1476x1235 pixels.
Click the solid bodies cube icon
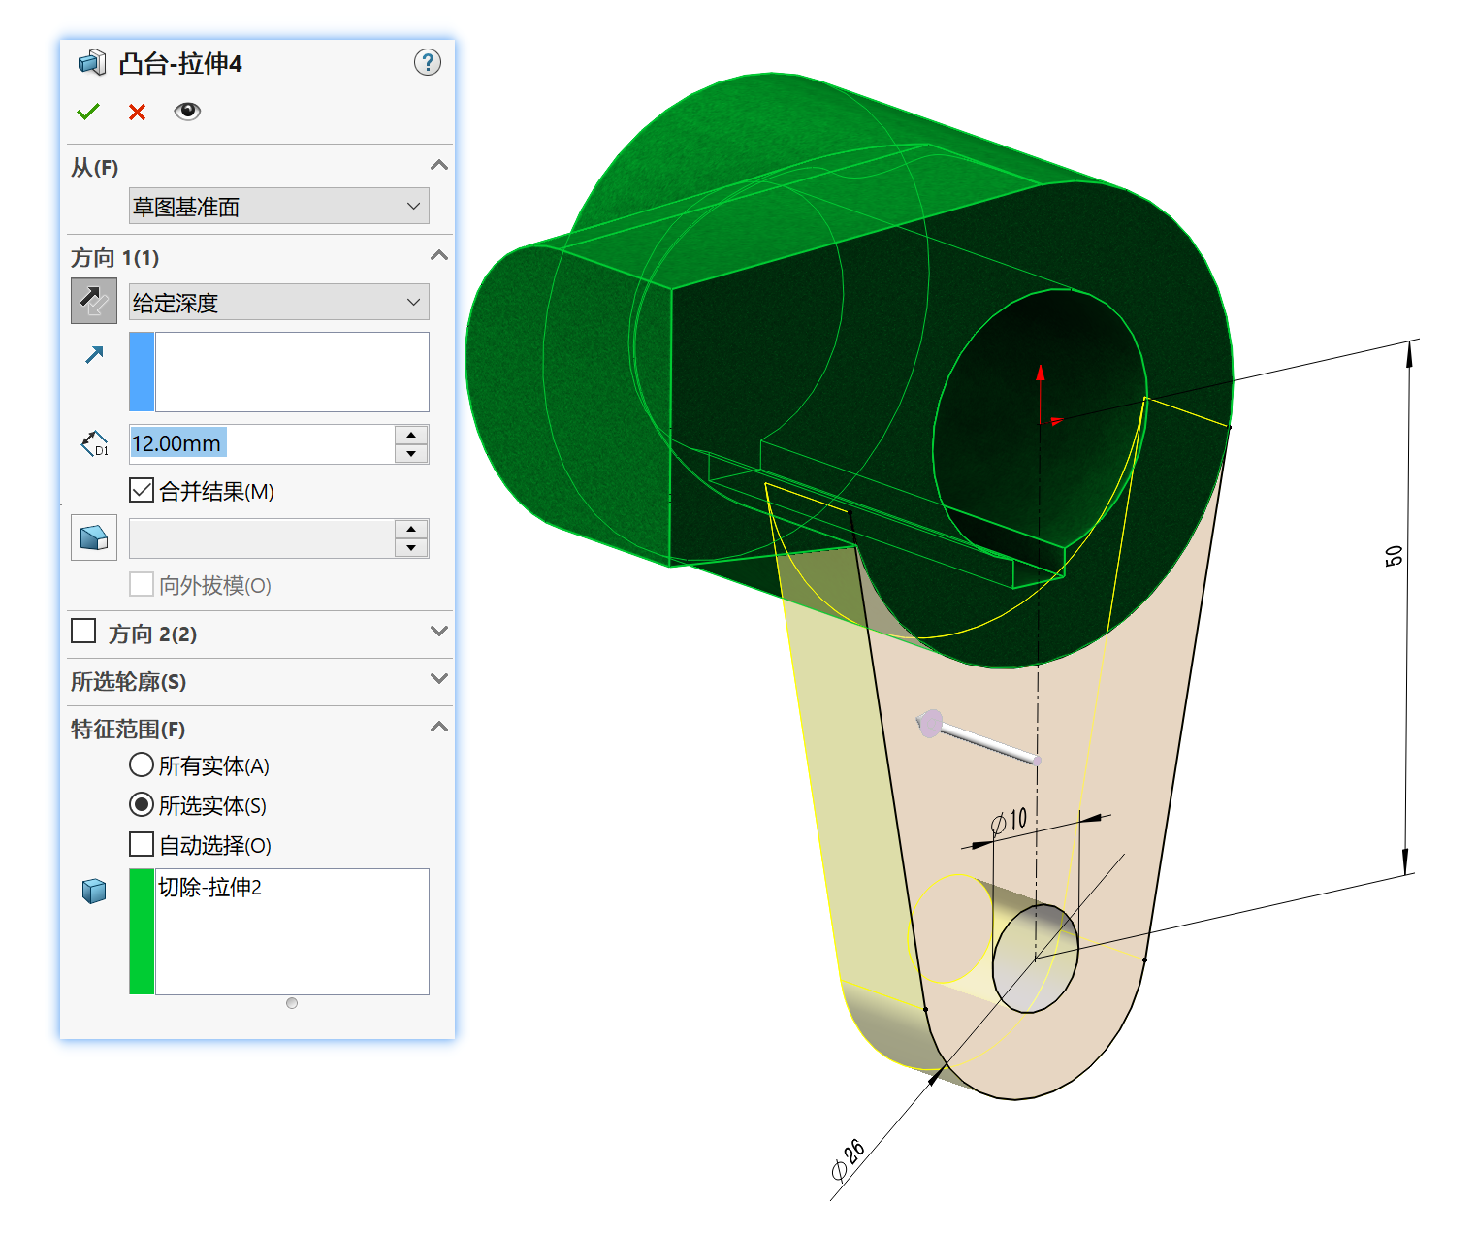[x=94, y=891]
